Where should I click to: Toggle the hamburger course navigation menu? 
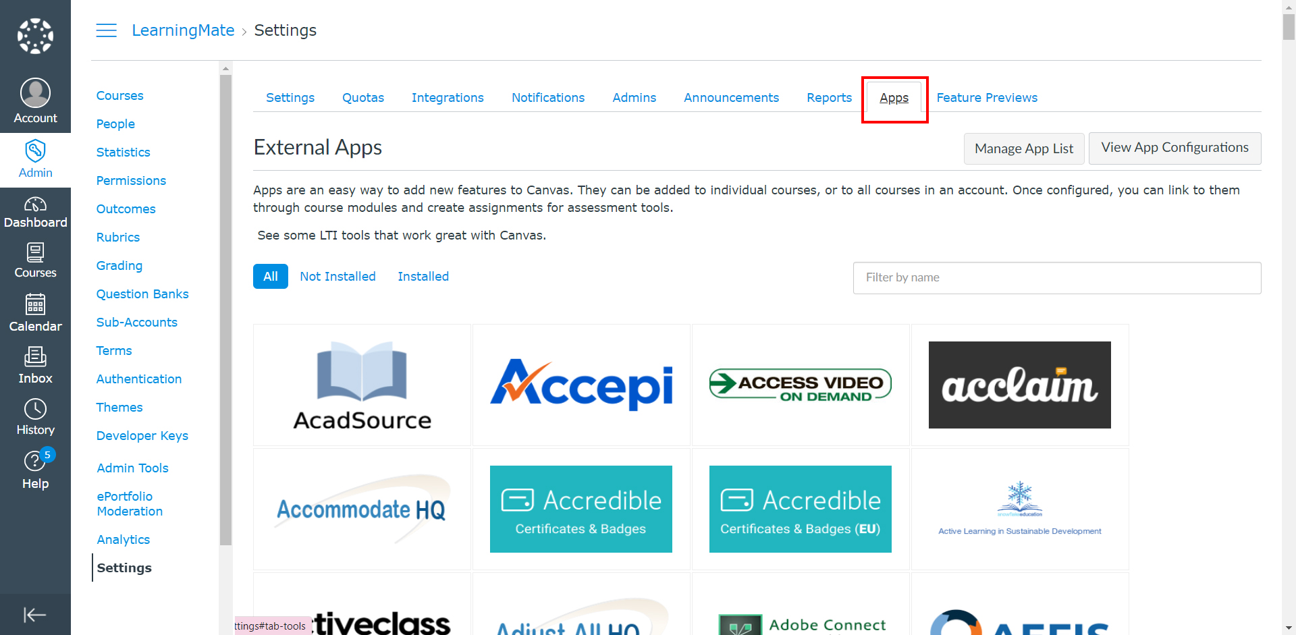tap(106, 30)
